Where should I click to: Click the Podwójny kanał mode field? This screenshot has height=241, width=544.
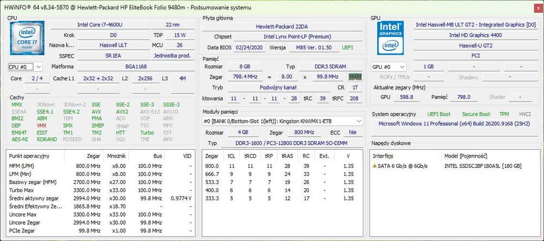pyautogui.click(x=278, y=87)
